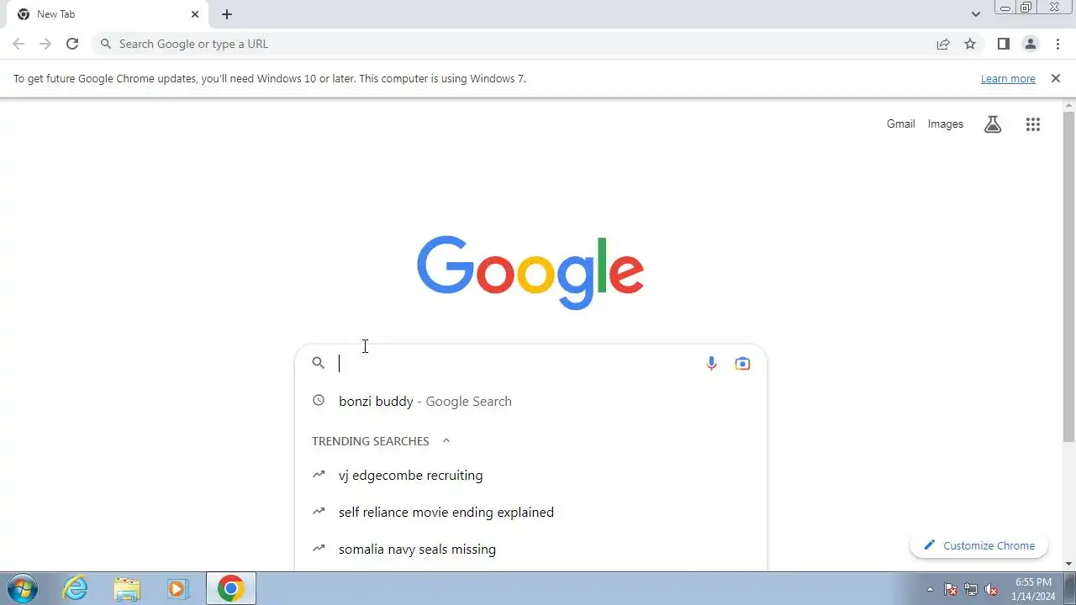
Task: Open the Google apps grid
Action: (1033, 124)
